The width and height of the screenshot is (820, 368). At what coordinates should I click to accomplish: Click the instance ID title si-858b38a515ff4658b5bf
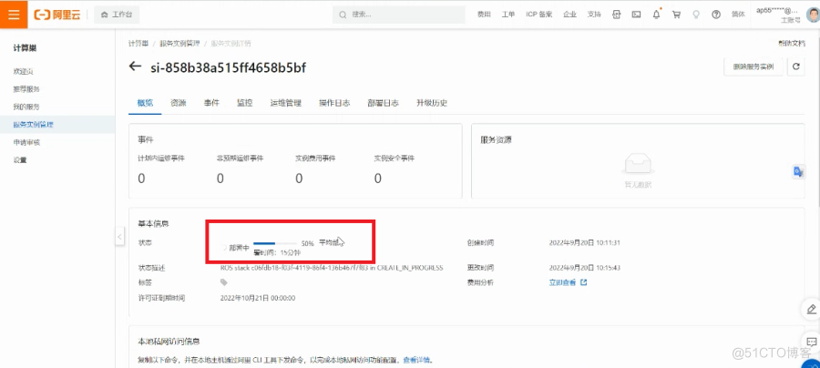pos(228,67)
